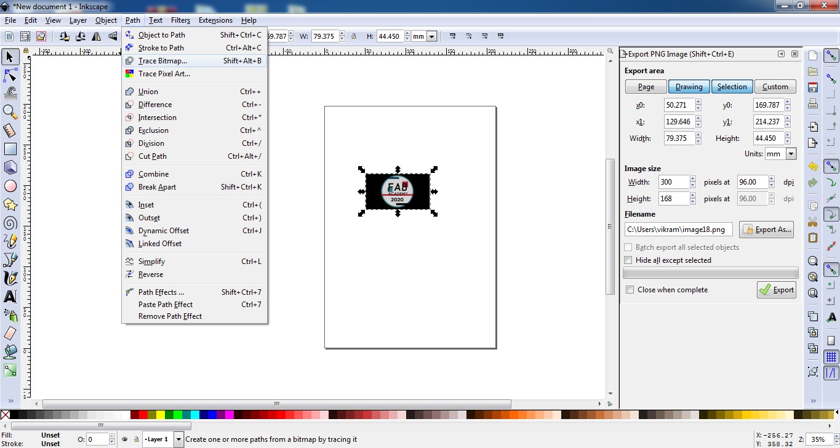
Task: Choose Union from Path menu
Action: tap(194, 92)
